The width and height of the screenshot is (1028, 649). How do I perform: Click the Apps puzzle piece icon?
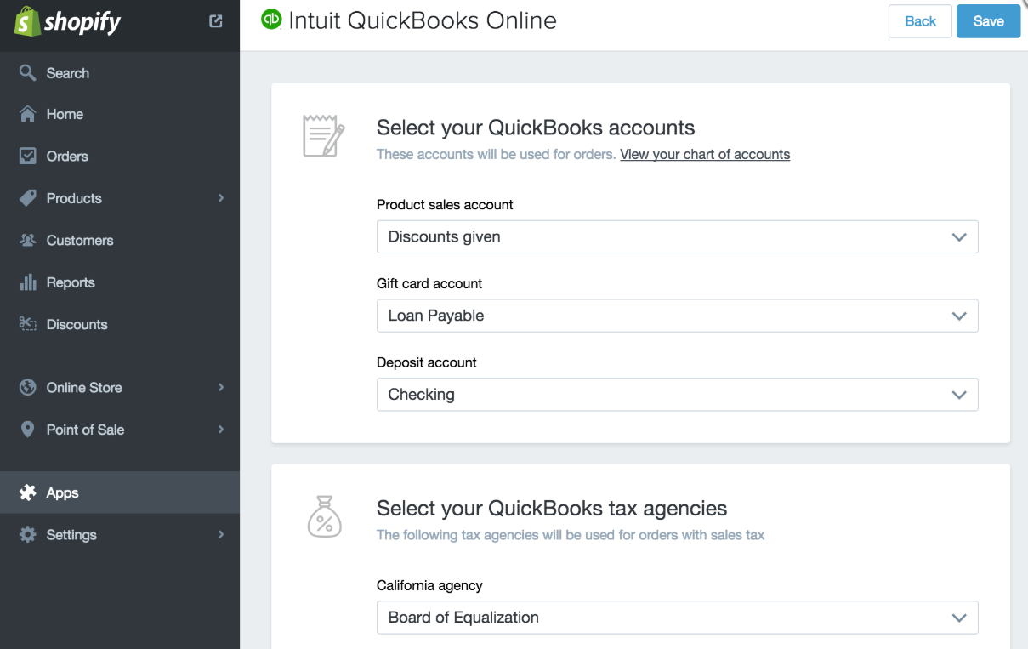pyautogui.click(x=28, y=492)
